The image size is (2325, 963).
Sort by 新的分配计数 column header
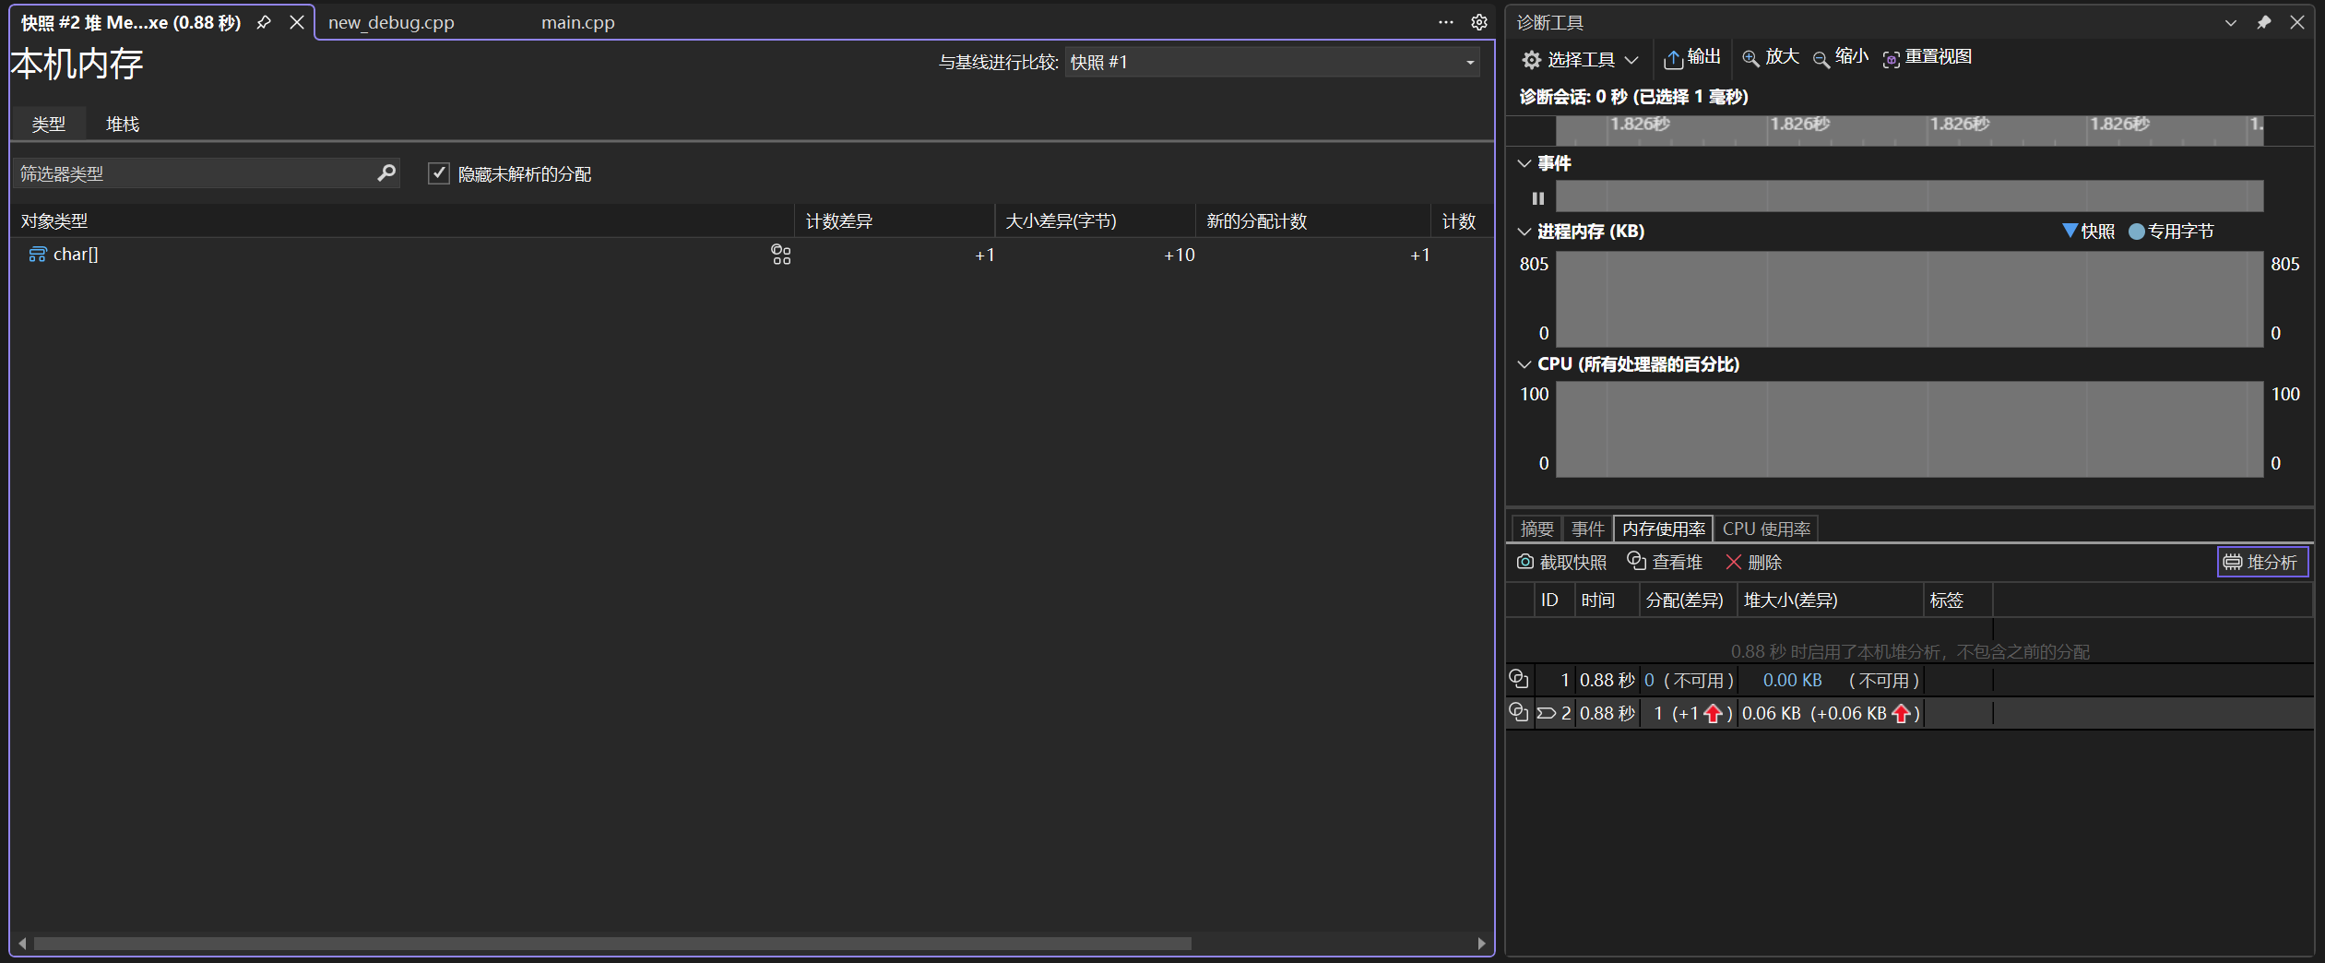coord(1312,221)
